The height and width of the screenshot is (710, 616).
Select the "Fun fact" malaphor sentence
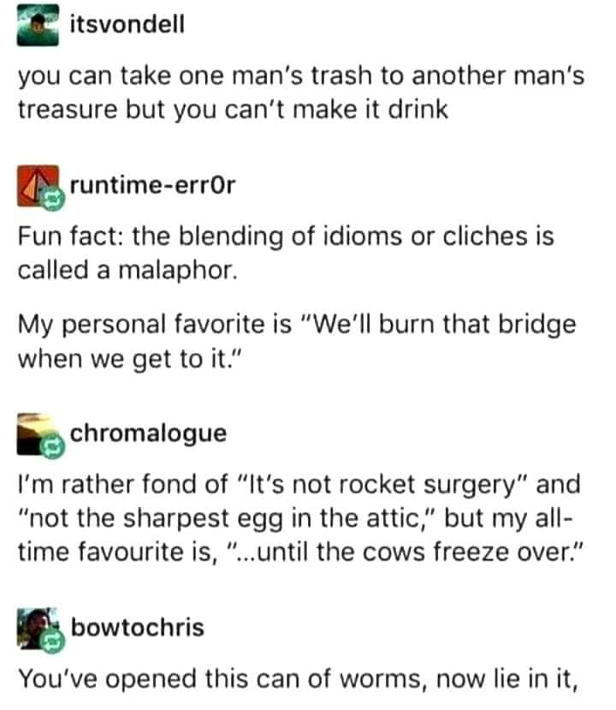coord(286,254)
